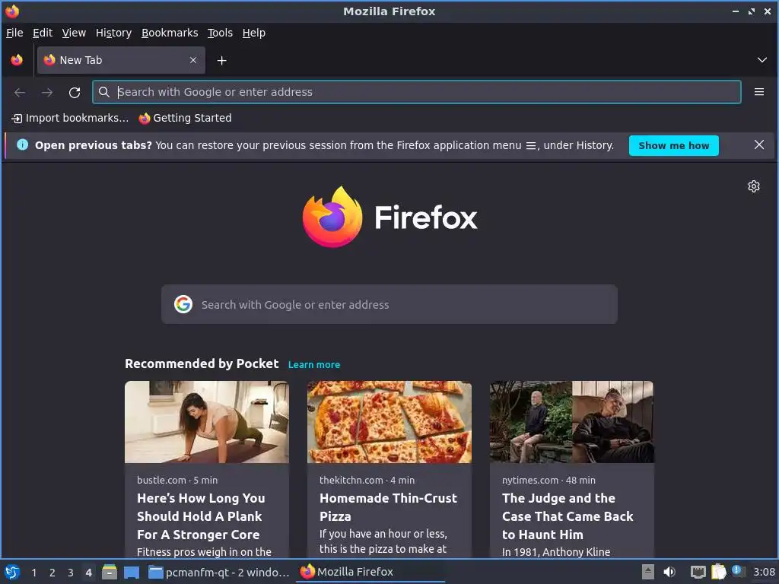779x584 pixels.
Task: Open the Edit menu
Action: click(43, 33)
